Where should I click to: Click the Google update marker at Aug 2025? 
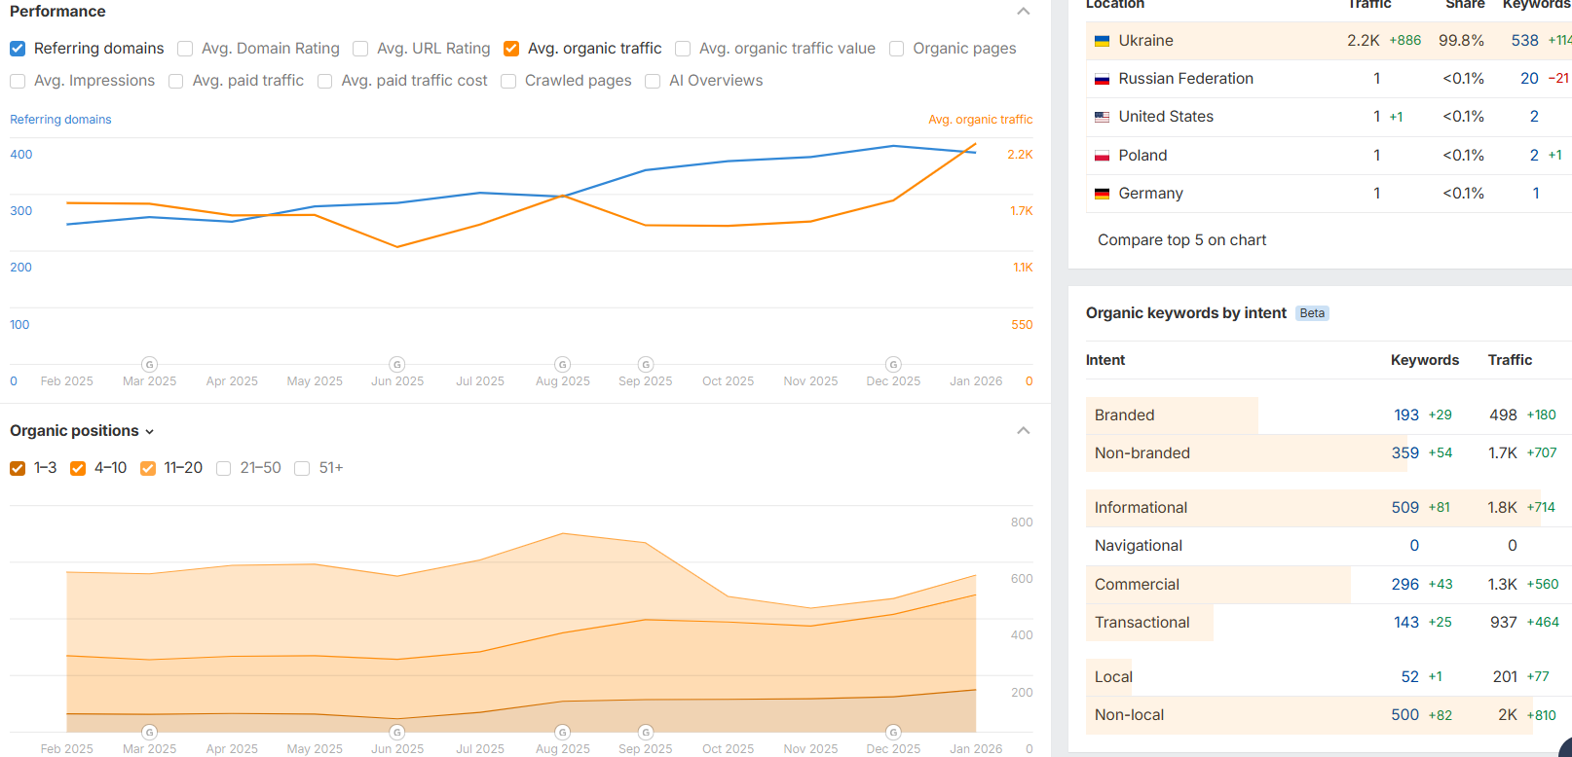[x=563, y=364]
